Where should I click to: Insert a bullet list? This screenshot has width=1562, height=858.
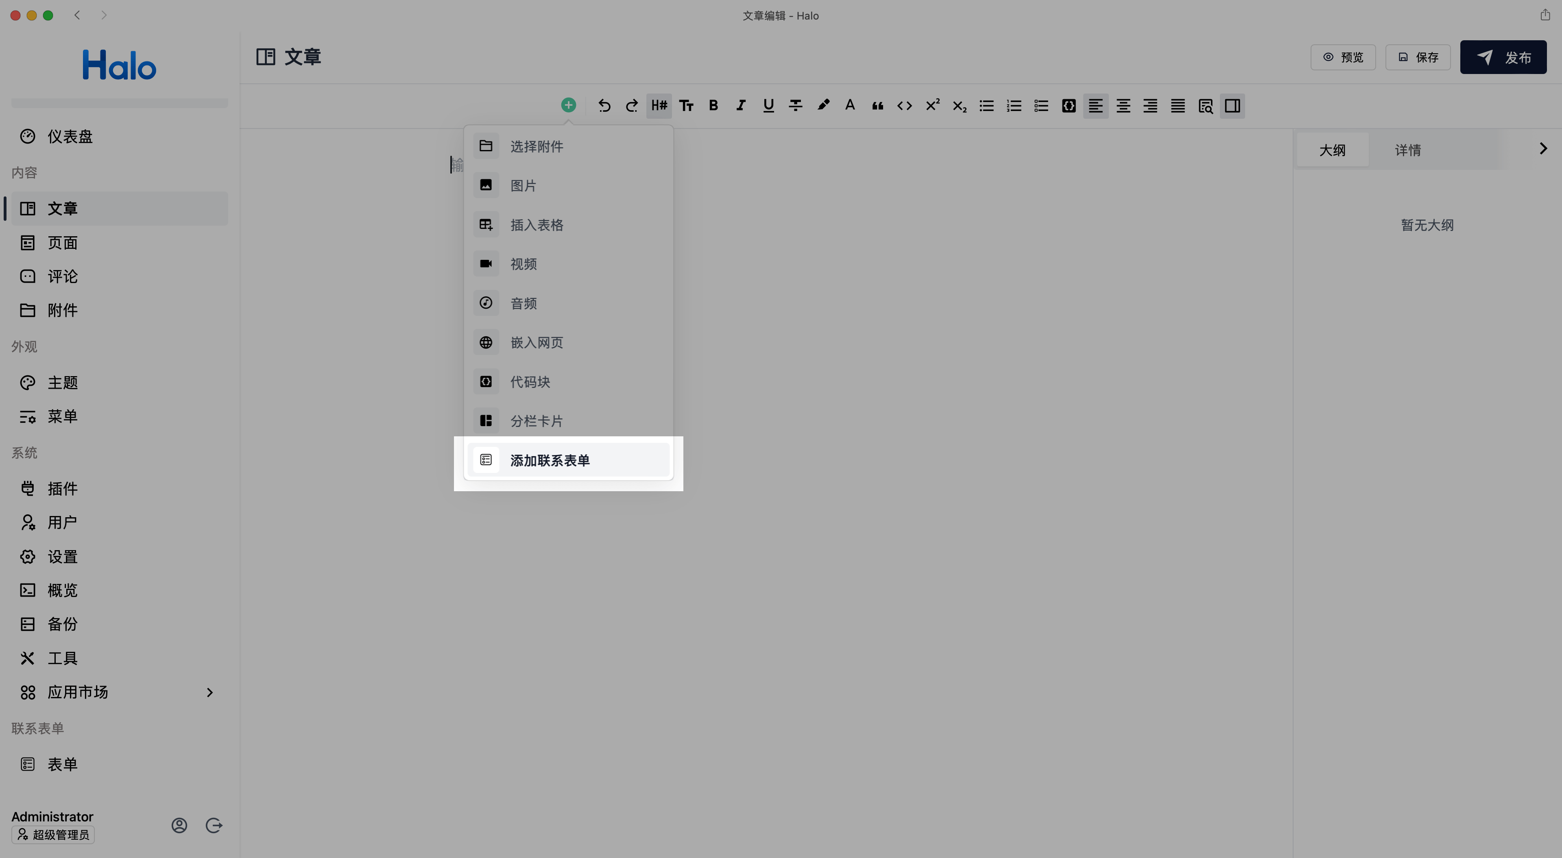tap(986, 105)
